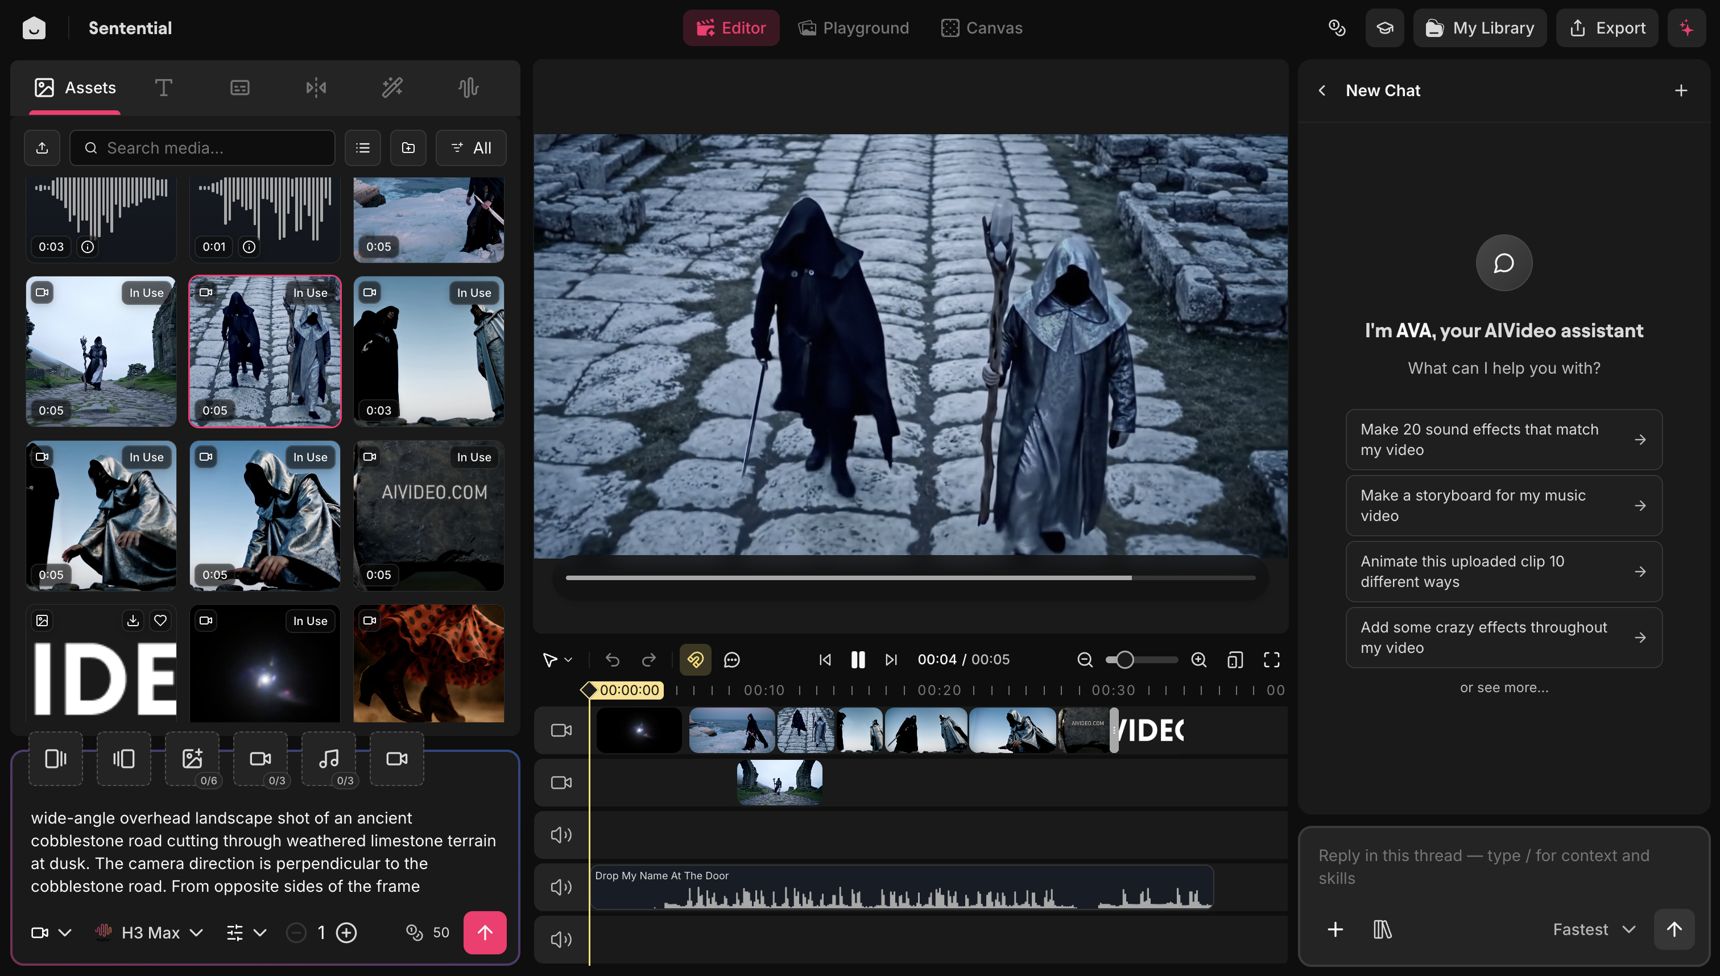
Task: Switch to list view in assets
Action: coord(363,147)
